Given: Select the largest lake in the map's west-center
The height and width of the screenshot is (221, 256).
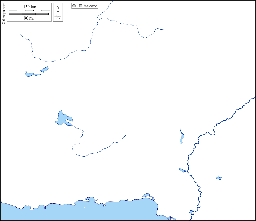Looking at the screenshot, I should click(x=63, y=119).
